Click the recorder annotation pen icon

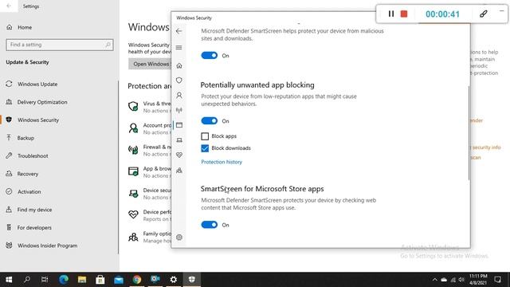click(484, 14)
